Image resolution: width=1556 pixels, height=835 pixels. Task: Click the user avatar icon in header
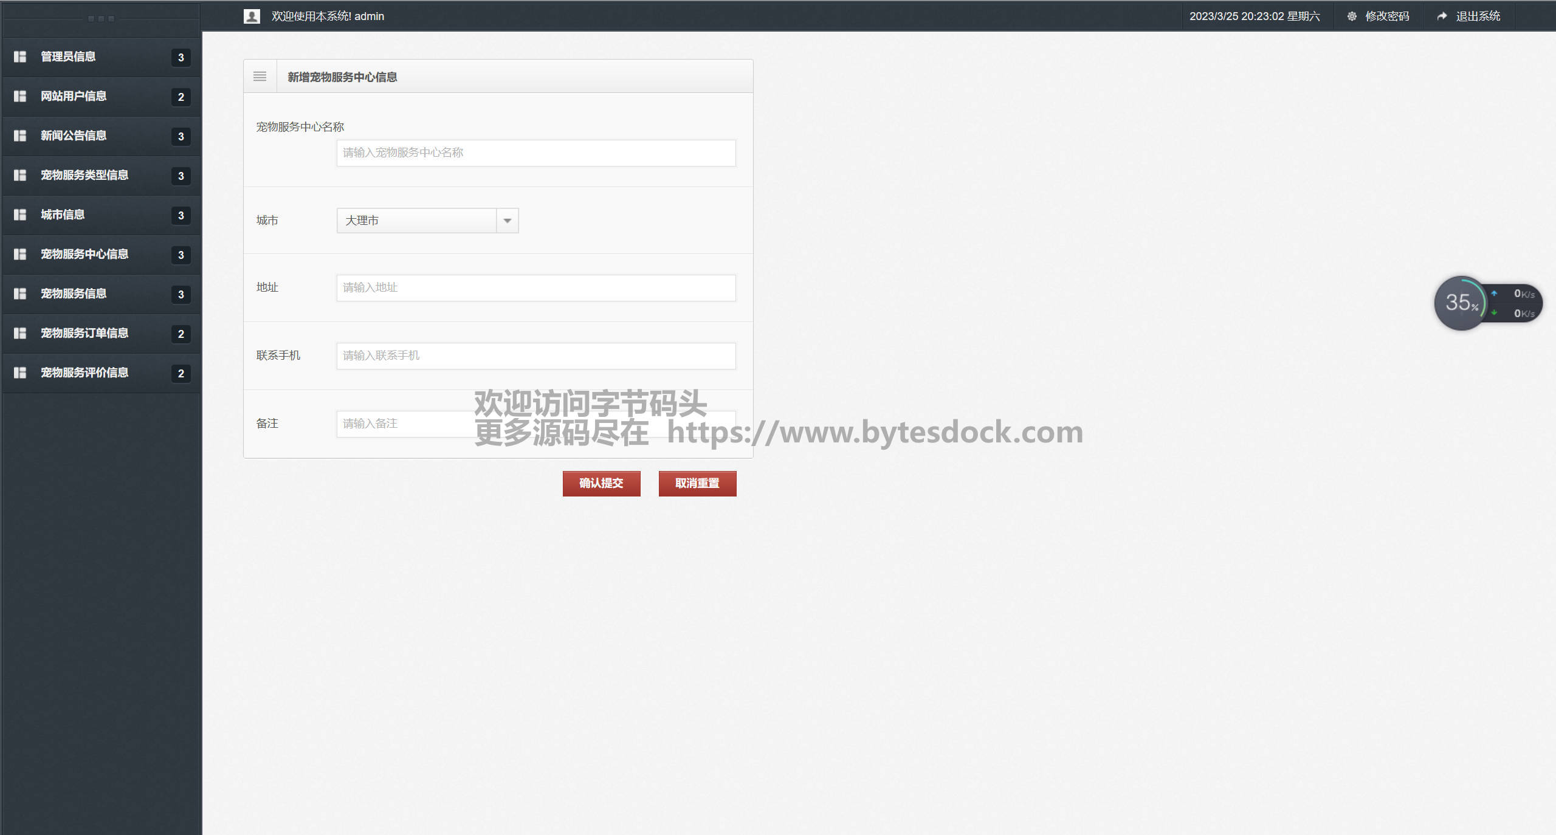(252, 16)
